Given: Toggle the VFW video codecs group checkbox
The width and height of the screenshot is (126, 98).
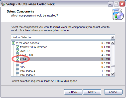Looking at the screenshot, I should coord(13,43).
